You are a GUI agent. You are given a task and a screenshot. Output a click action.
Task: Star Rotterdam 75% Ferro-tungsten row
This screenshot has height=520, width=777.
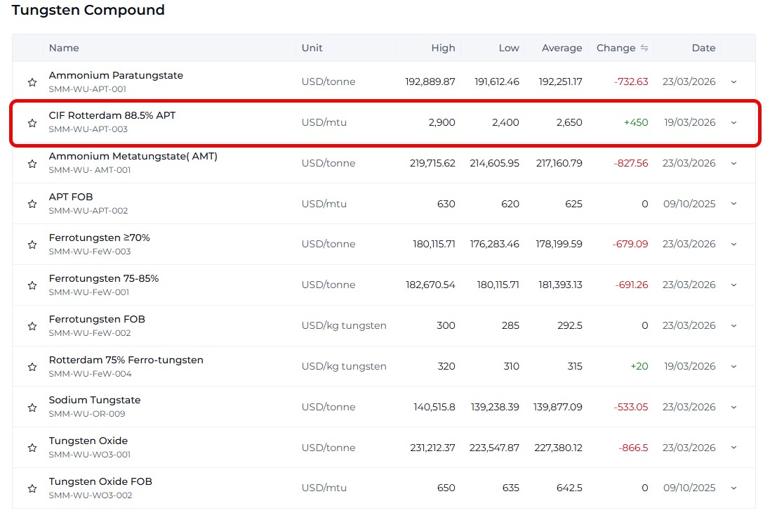click(32, 367)
